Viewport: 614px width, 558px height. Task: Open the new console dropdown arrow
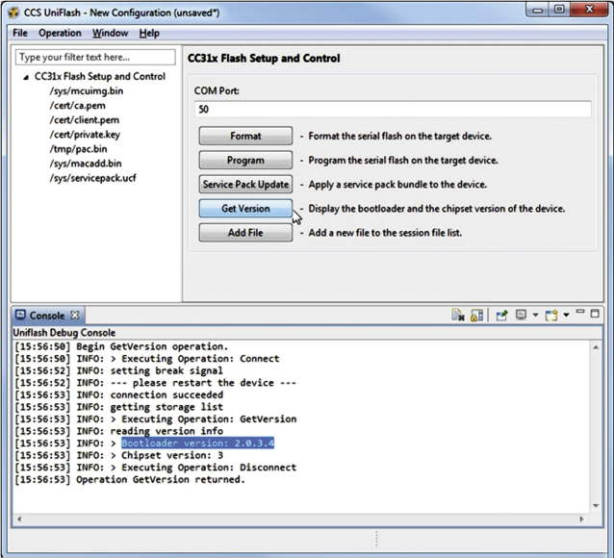(x=566, y=316)
